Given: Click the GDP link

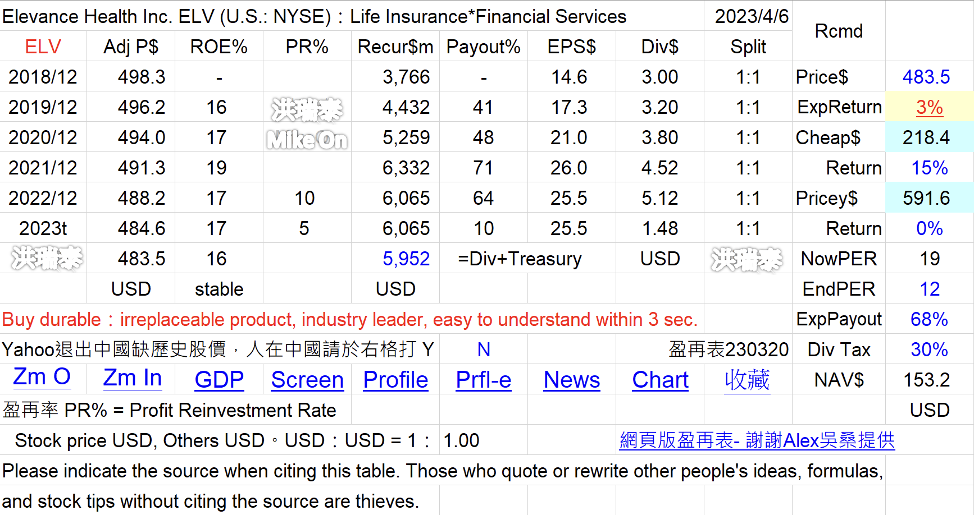Looking at the screenshot, I should [219, 380].
